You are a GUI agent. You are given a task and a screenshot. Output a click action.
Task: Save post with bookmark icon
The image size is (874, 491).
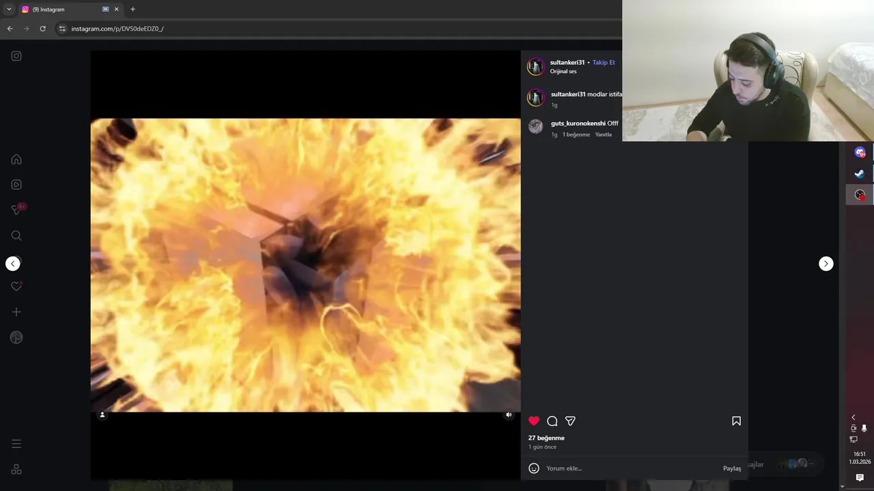[736, 421]
